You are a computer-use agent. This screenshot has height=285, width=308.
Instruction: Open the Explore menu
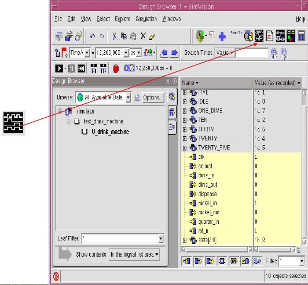click(123, 19)
